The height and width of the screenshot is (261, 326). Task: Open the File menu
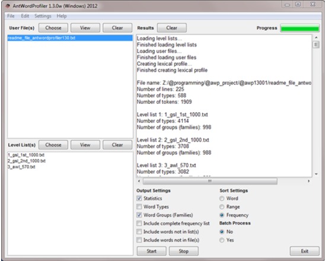click(11, 16)
